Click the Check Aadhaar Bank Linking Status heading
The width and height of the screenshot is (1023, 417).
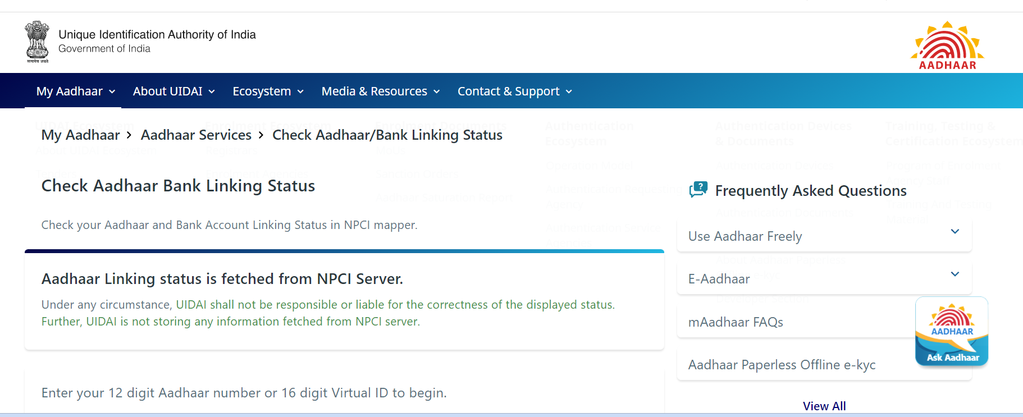[178, 186]
